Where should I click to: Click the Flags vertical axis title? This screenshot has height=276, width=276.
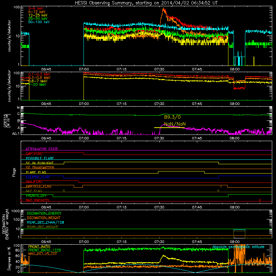(14, 172)
